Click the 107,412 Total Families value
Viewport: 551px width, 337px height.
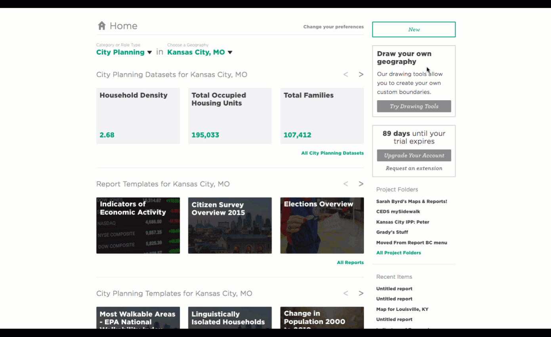(297, 135)
